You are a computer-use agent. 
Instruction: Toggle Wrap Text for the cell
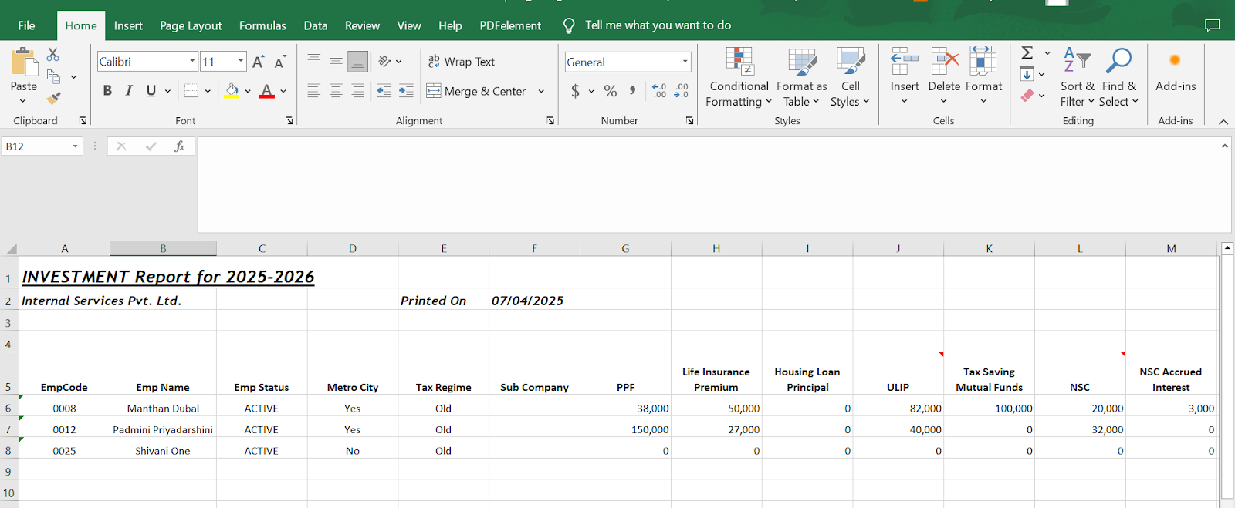462,62
